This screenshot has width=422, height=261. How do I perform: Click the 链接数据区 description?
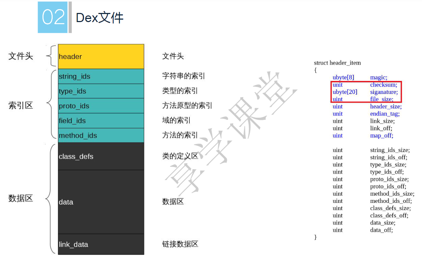[180, 244]
